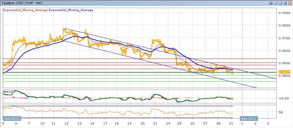Select the red Exponential_Moving_Average label
The image size is (293, 128).
[25, 10]
